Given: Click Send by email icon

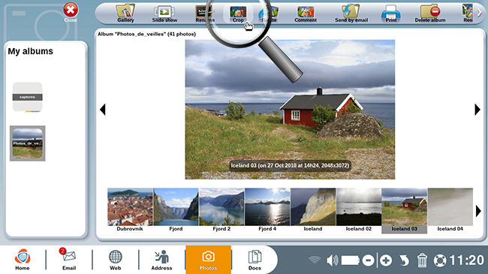Looking at the screenshot, I should [351, 13].
